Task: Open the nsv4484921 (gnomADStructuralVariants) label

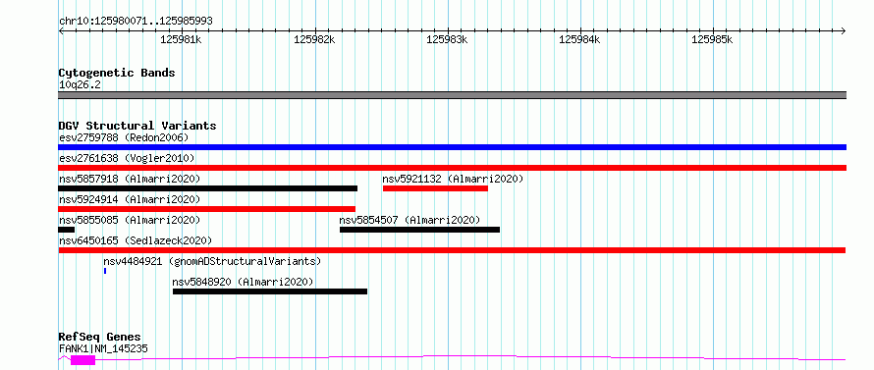Action: [x=212, y=261]
